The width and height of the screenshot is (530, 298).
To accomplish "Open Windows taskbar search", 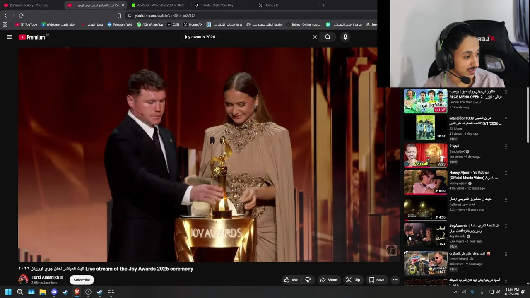I will 20,292.
